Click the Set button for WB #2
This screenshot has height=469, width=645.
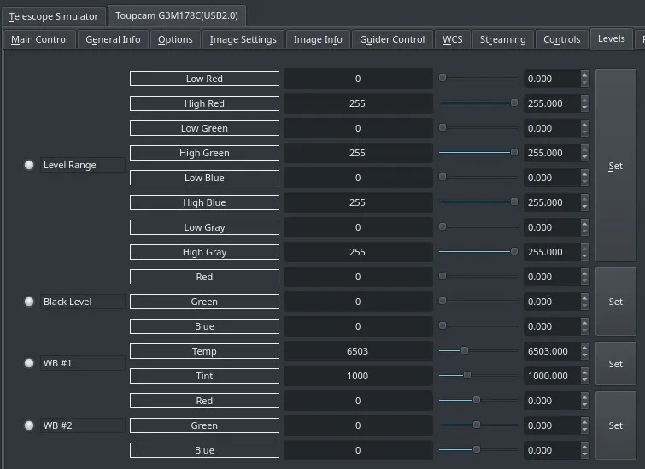[616, 425]
